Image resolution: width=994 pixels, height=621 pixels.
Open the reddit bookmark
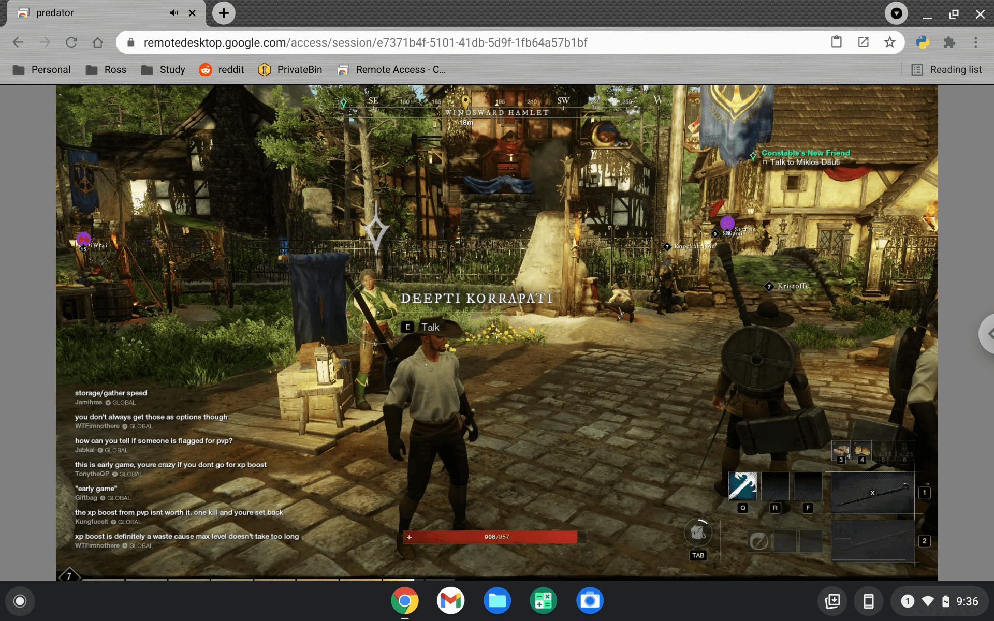click(x=222, y=69)
